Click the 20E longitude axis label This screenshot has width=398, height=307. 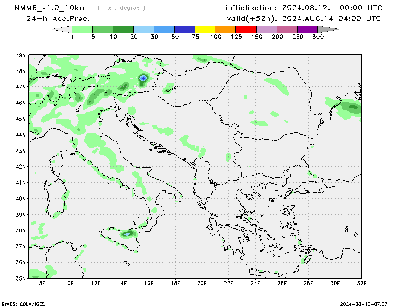pos(202,284)
